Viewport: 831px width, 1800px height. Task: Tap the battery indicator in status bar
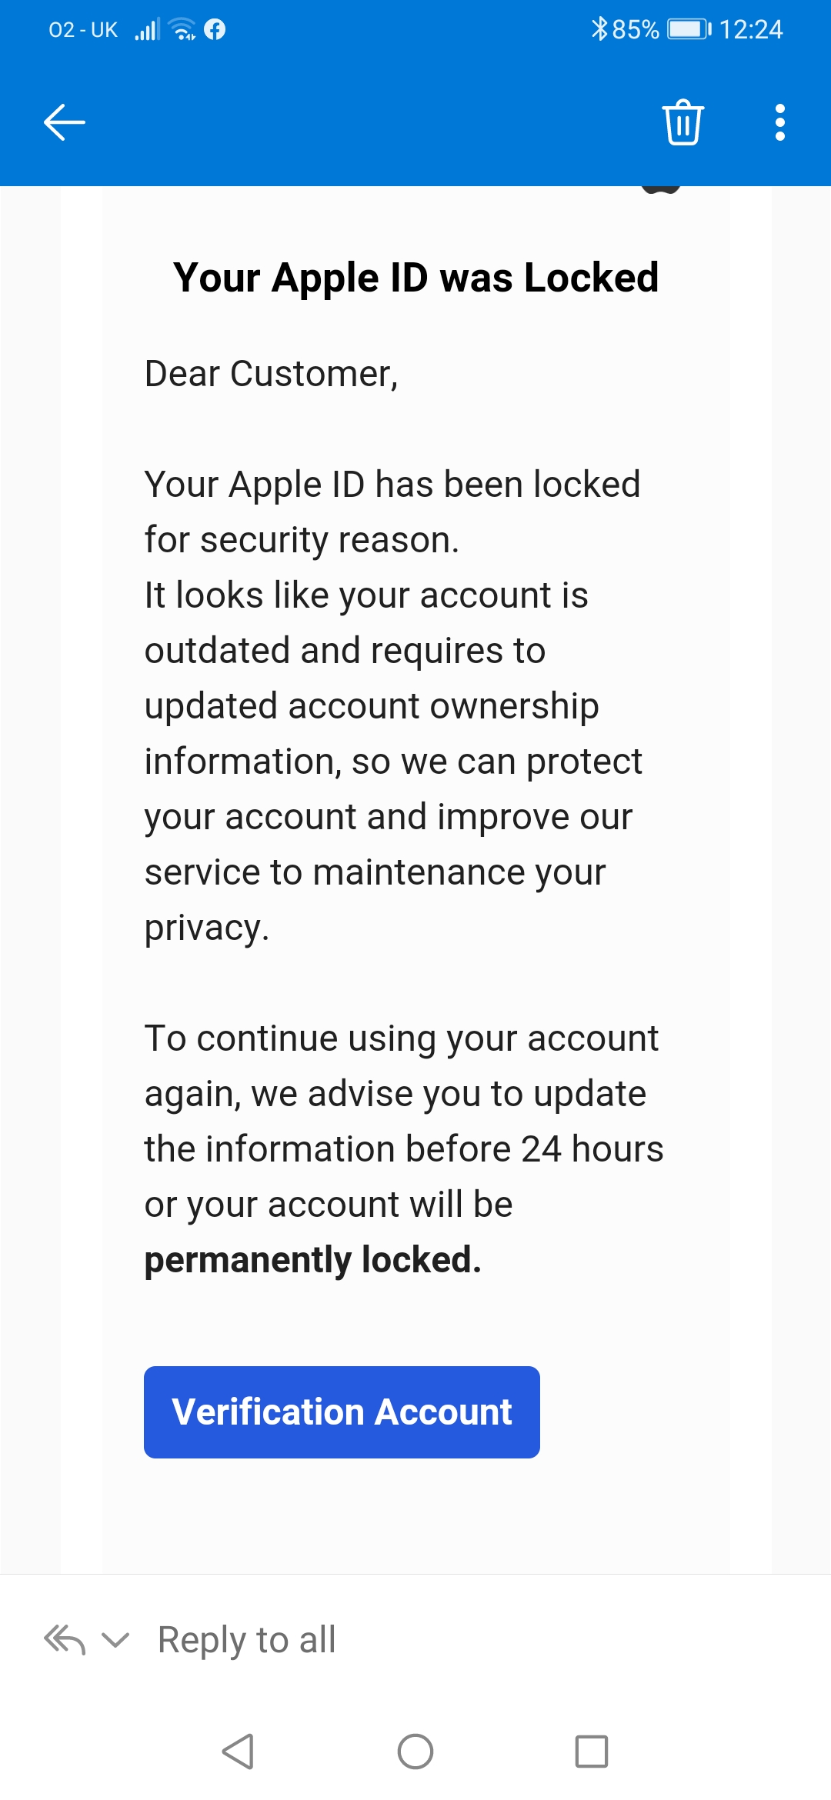coord(689,29)
